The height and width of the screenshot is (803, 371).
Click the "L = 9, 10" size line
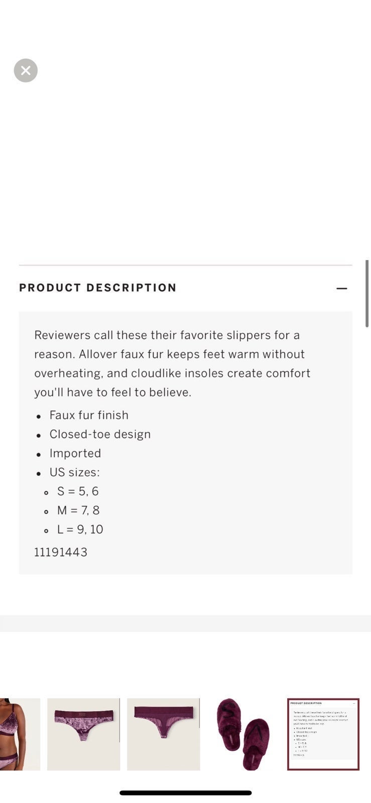pyautogui.click(x=80, y=529)
